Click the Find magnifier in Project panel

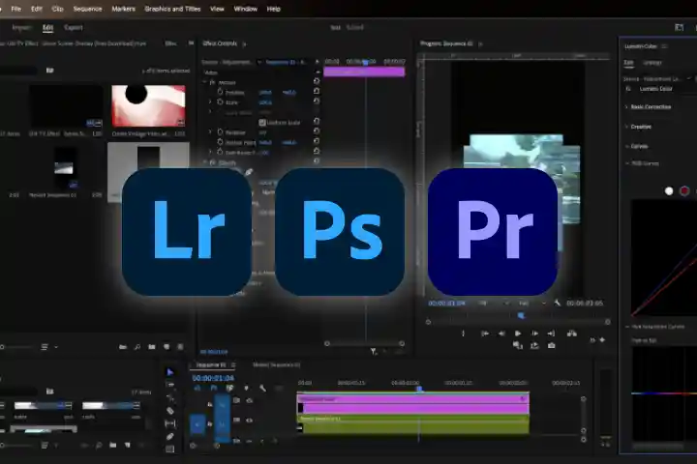137,347
